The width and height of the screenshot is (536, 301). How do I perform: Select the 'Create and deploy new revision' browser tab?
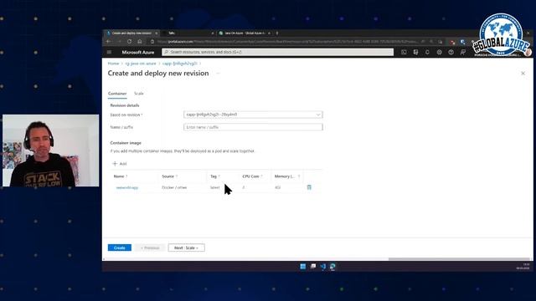[x=131, y=33]
